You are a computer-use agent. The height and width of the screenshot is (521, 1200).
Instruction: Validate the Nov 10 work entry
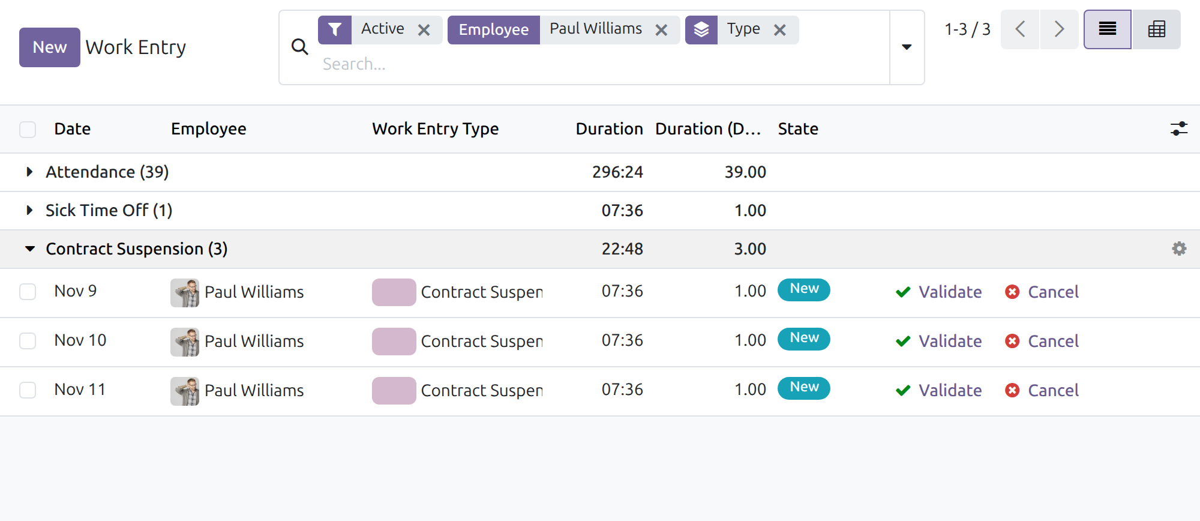click(938, 342)
